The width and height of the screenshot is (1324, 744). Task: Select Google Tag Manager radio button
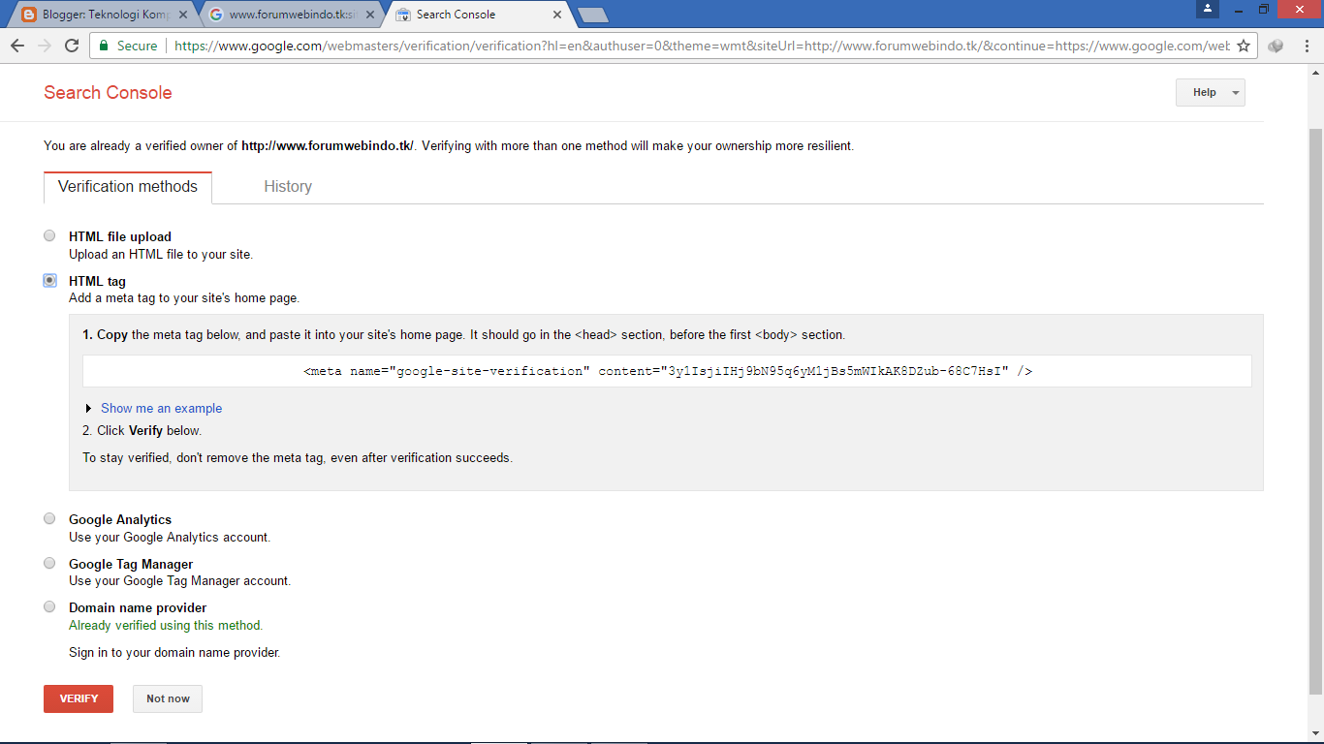click(x=49, y=563)
